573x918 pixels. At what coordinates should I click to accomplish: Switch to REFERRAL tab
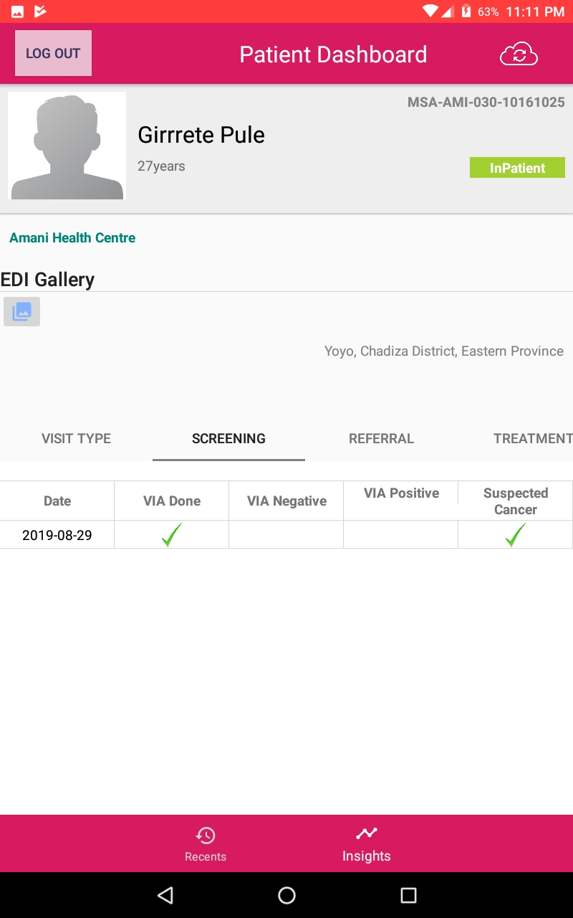click(381, 438)
